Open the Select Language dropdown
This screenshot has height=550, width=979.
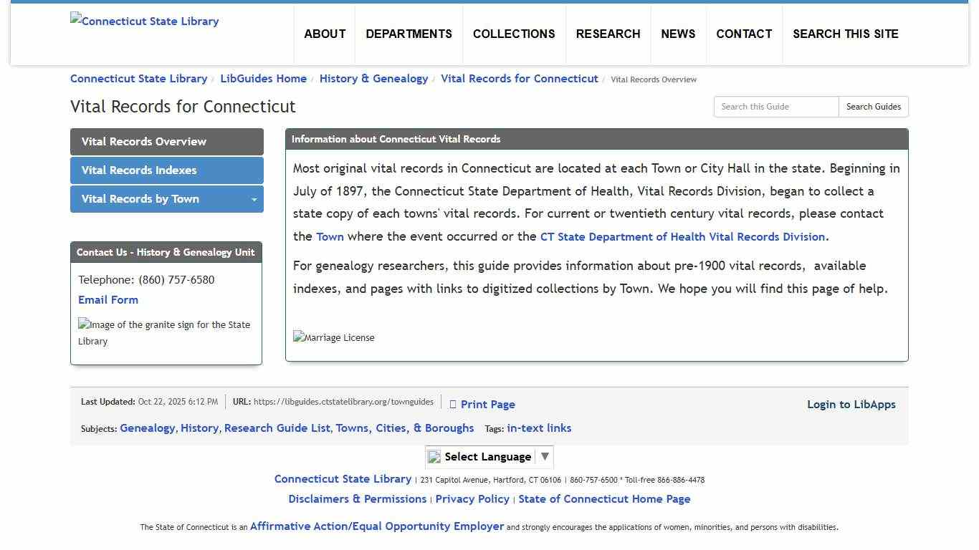pyautogui.click(x=488, y=456)
